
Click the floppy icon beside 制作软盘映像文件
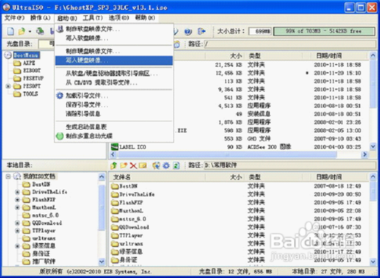pos(60,29)
